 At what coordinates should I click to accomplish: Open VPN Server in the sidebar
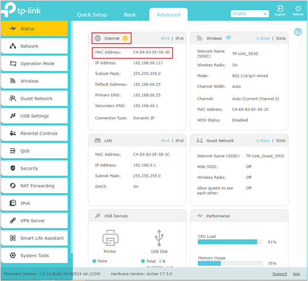click(34, 220)
